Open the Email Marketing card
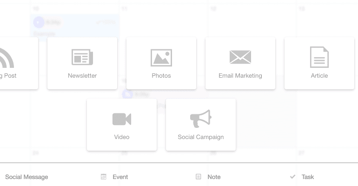This screenshot has width=358, height=186. (x=240, y=63)
